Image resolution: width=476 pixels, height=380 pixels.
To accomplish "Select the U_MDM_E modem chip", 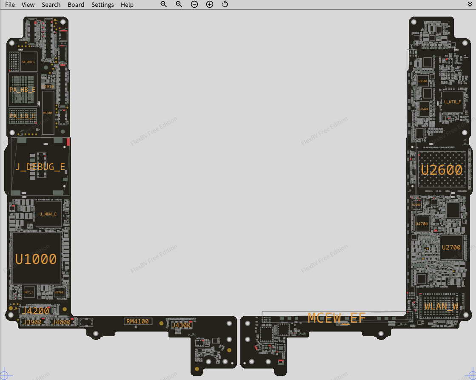I will pos(48,214).
